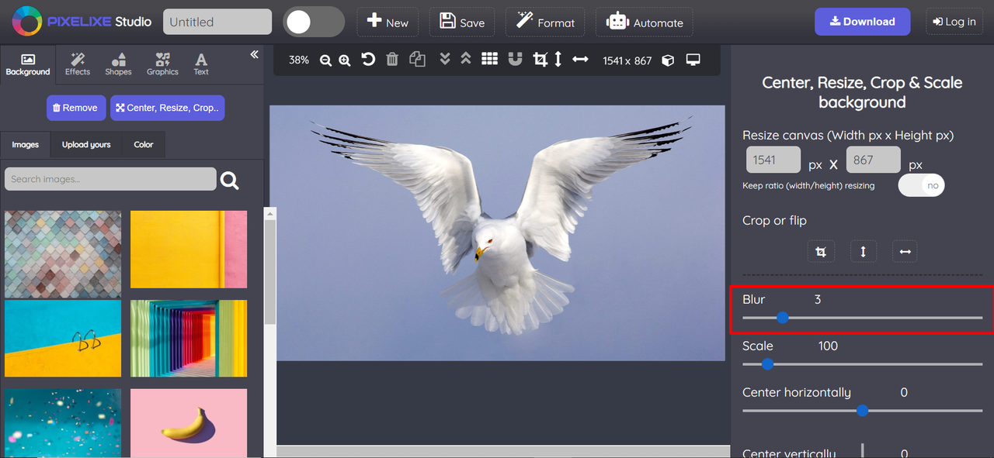The image size is (994, 458).
Task: Select the colorful scales tile thumbnail
Action: coord(63,255)
